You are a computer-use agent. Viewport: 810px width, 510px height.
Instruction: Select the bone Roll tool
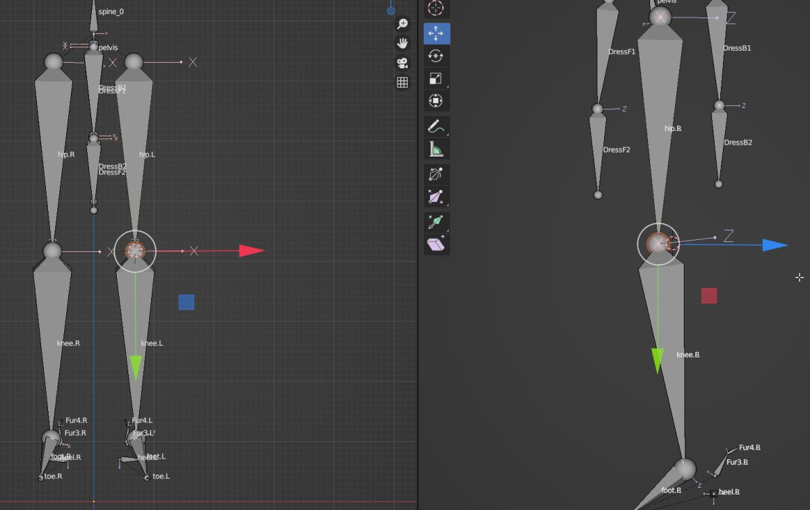[436, 174]
